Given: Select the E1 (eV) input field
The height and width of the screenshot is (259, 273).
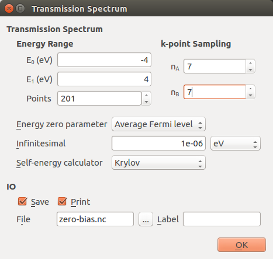Looking at the screenshot, I should (104, 79).
